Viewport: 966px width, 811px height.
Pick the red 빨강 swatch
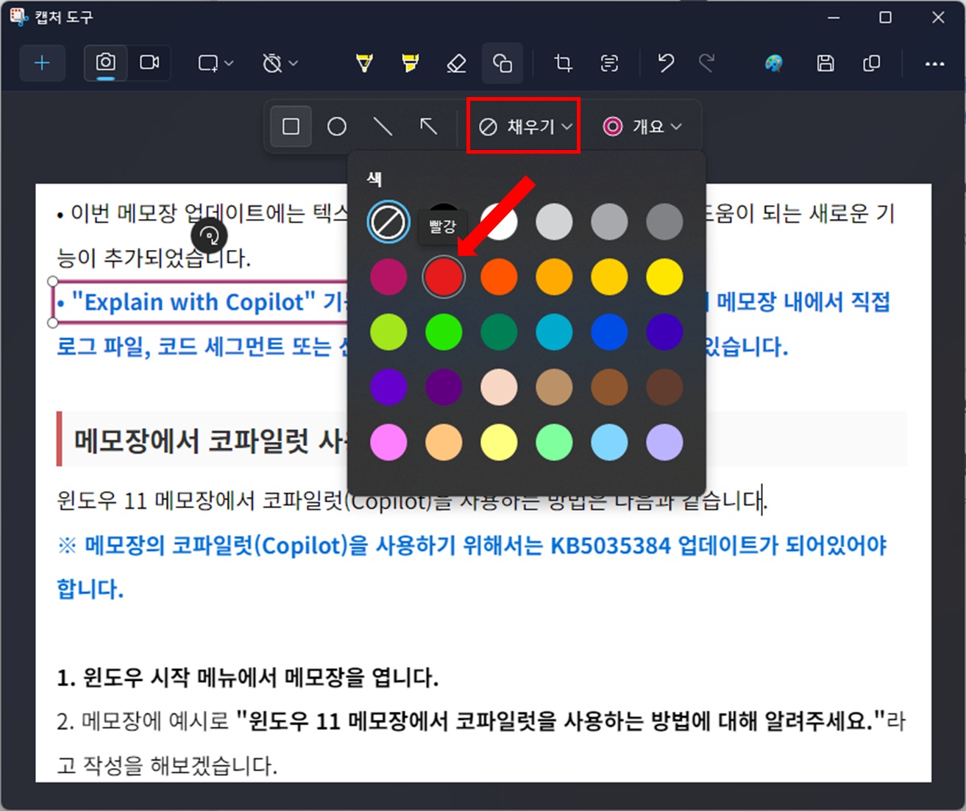click(x=444, y=277)
